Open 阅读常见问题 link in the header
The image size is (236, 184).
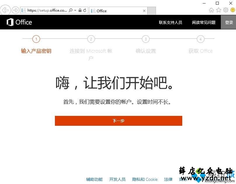(x=204, y=22)
